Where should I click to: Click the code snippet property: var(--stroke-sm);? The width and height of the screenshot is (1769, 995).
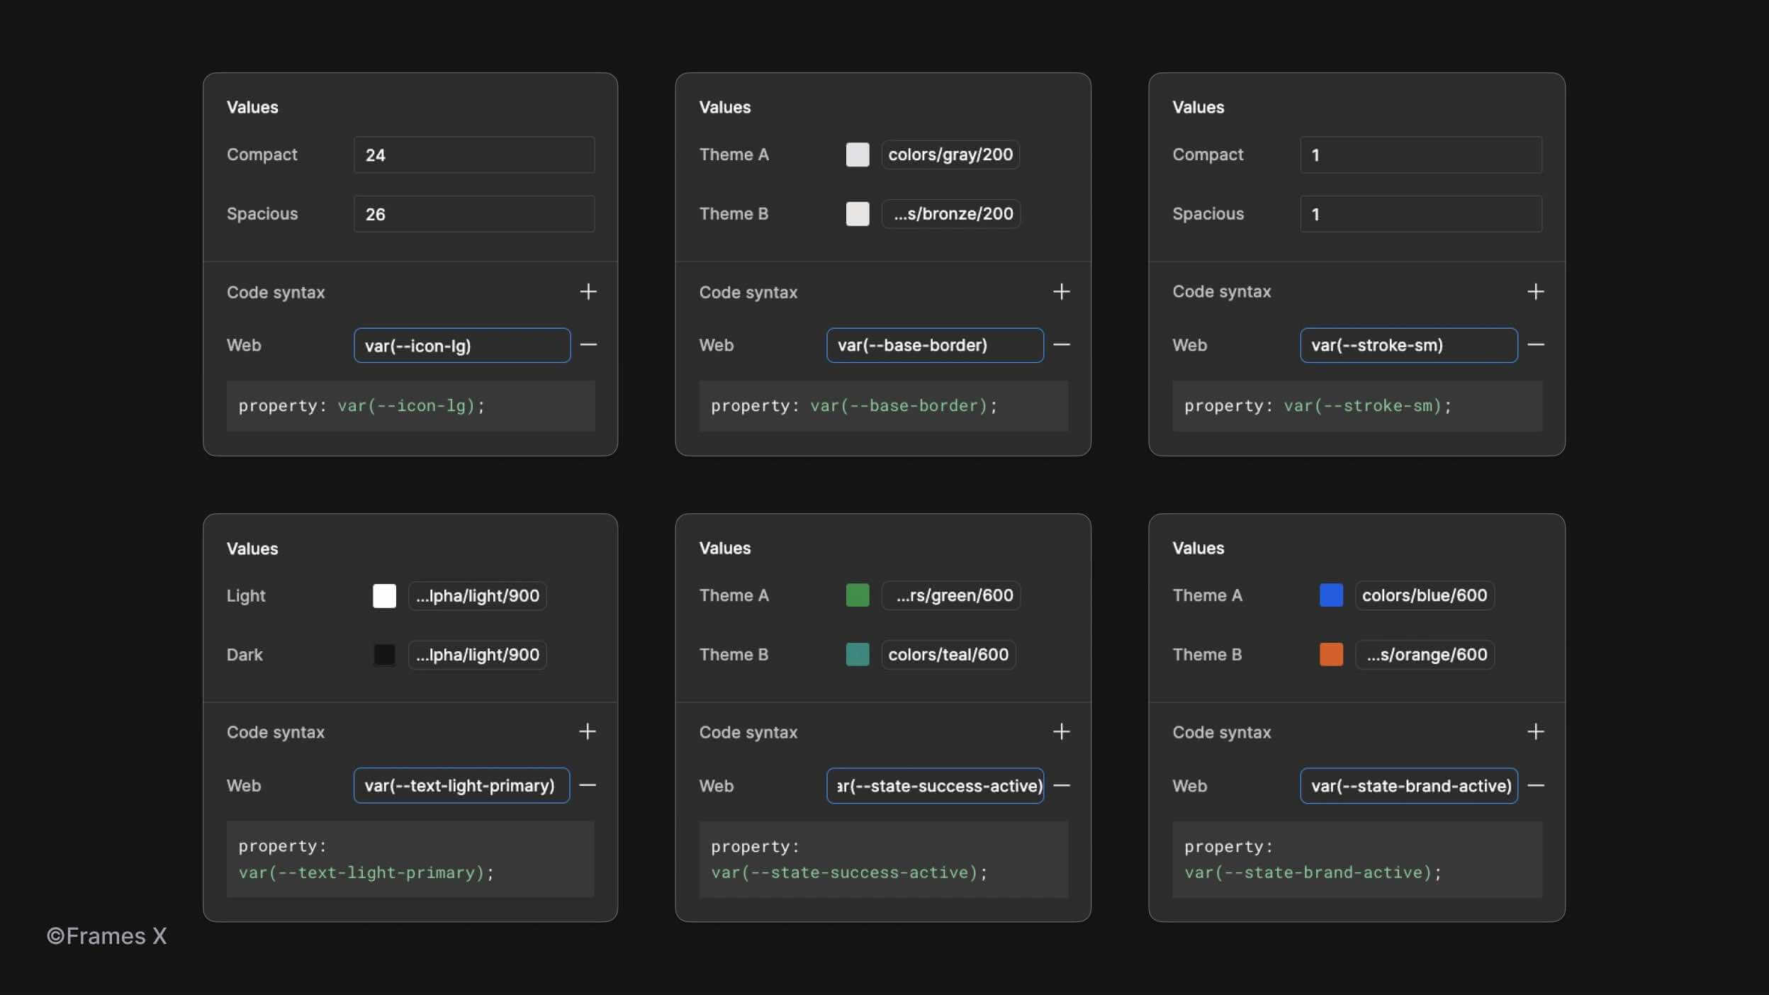pyautogui.click(x=1357, y=406)
